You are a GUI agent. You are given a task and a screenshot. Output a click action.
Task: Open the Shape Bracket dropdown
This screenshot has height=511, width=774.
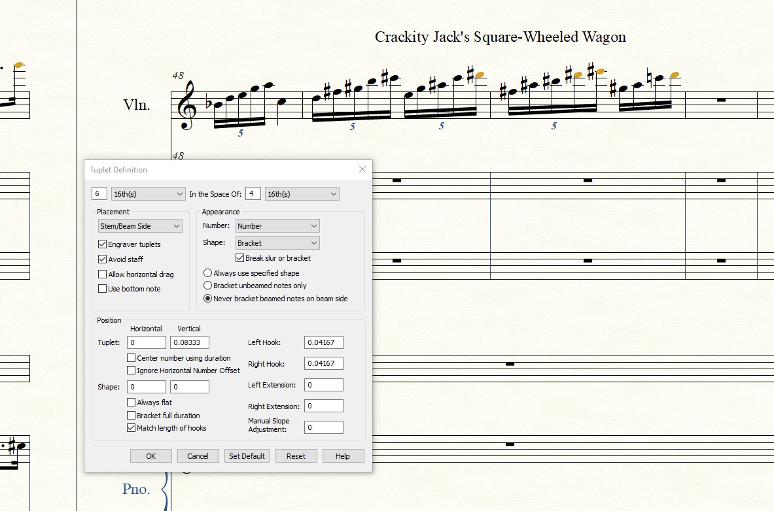(x=277, y=243)
